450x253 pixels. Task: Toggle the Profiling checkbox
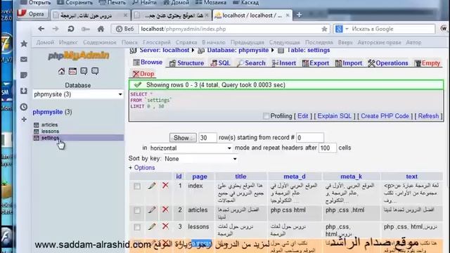(266, 116)
